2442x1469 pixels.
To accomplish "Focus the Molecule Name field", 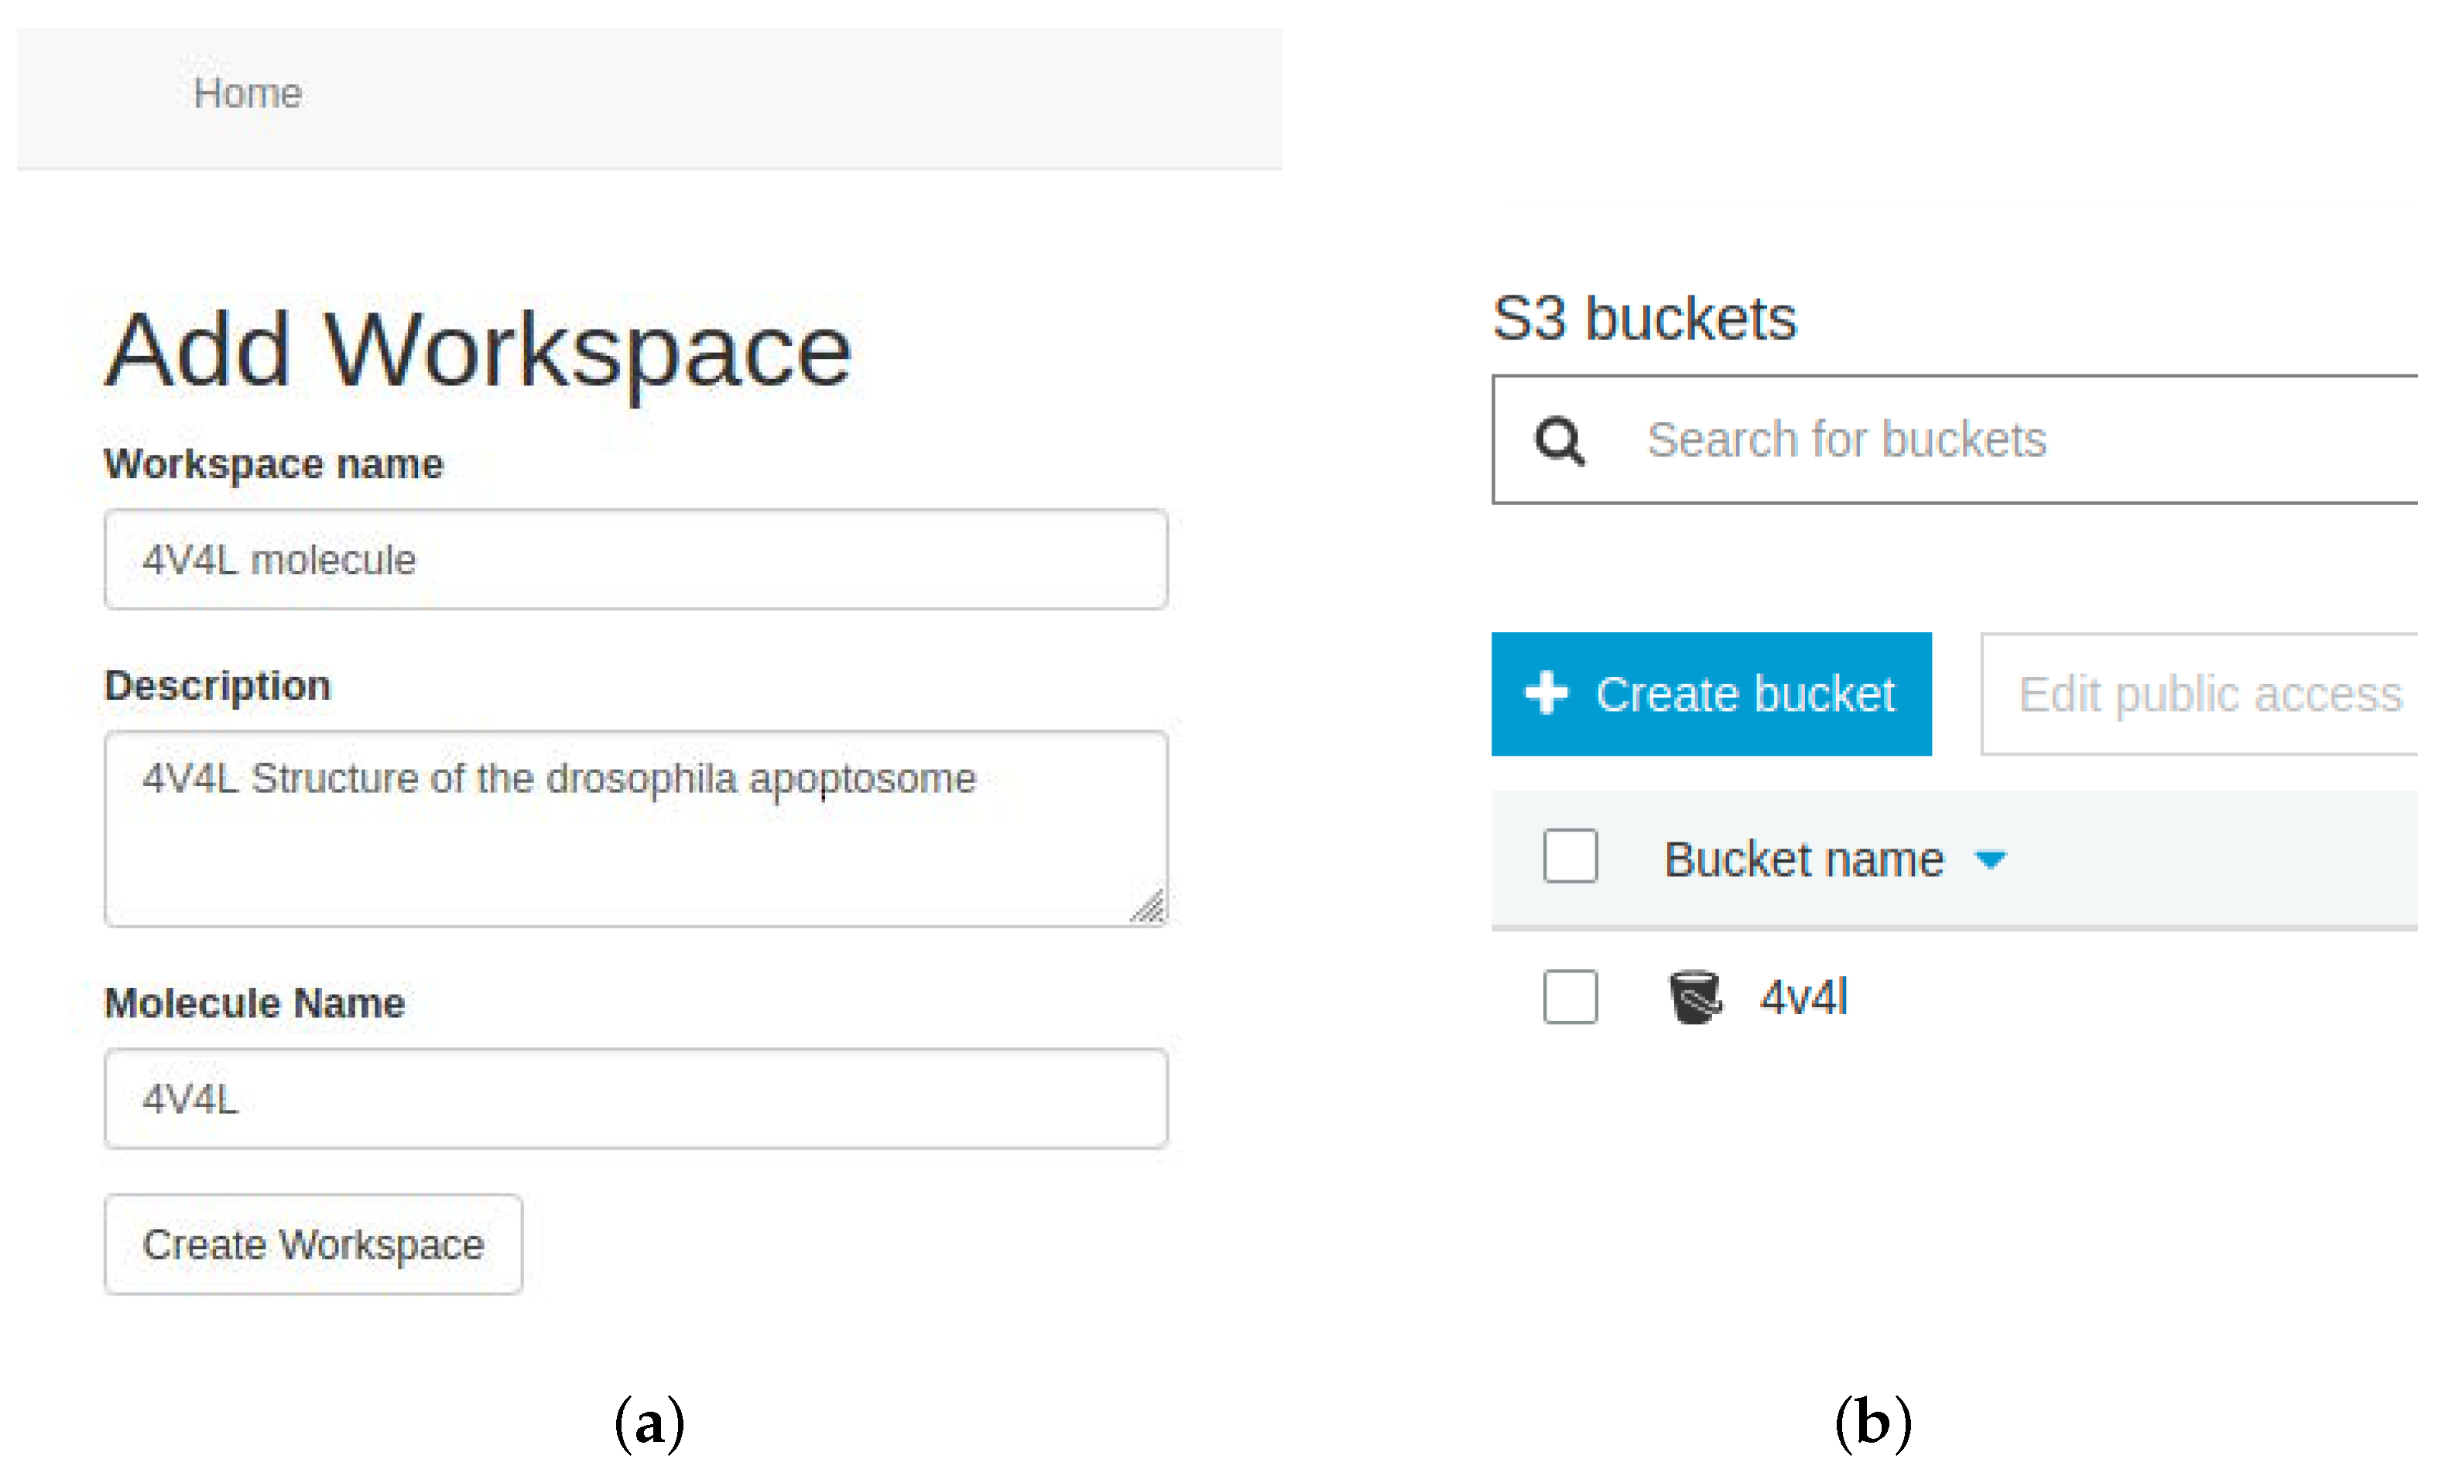I will (635, 1098).
